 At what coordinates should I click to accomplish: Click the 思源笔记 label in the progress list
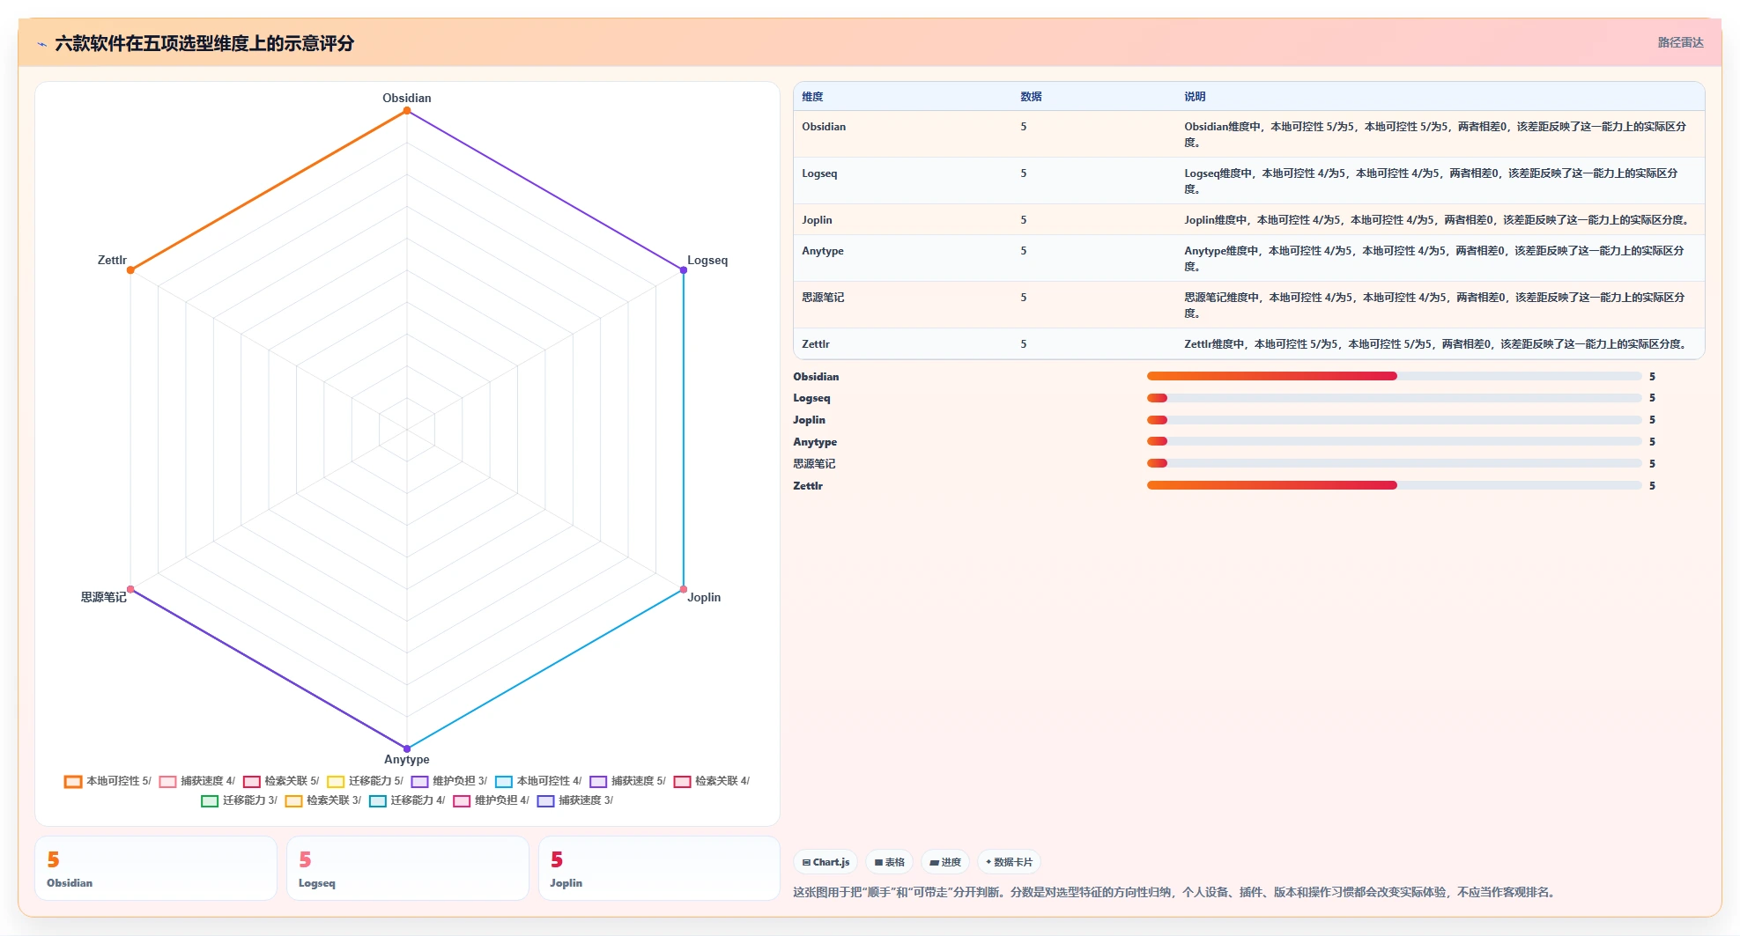[x=814, y=464]
